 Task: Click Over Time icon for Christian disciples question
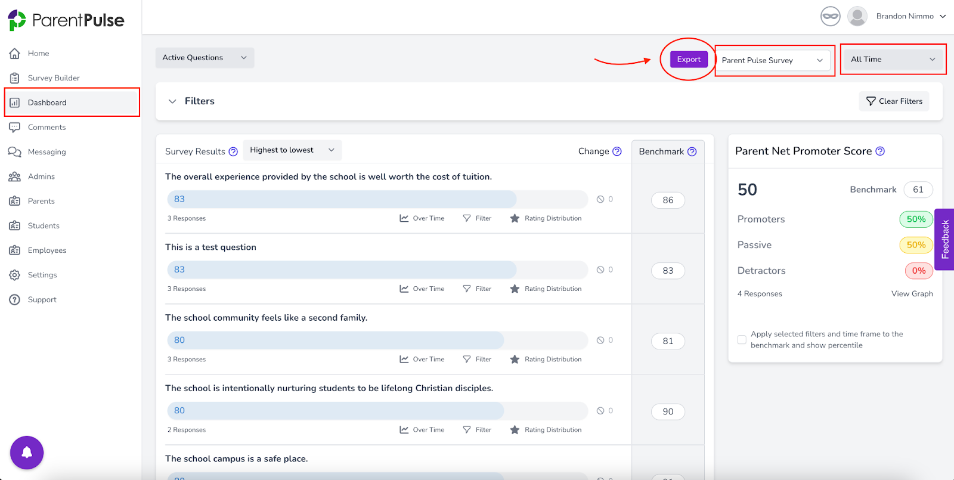pos(404,429)
